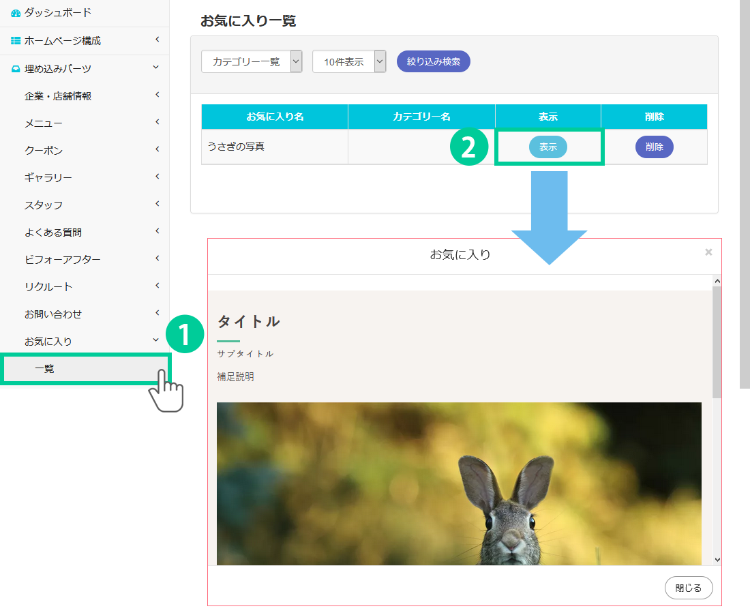Click the 絞り込み検索 button
The width and height of the screenshot is (750, 613).
[434, 61]
